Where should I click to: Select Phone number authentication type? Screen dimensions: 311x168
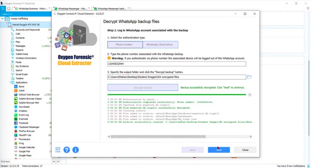[x=124, y=44]
